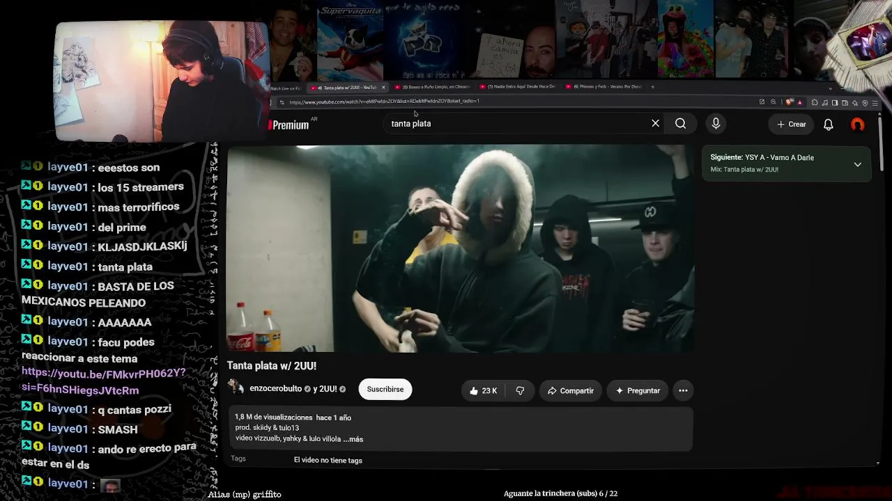Screen dimensions: 892x501
Task: Click the Brave Rewards triangle icon
Action: pyautogui.click(x=799, y=102)
